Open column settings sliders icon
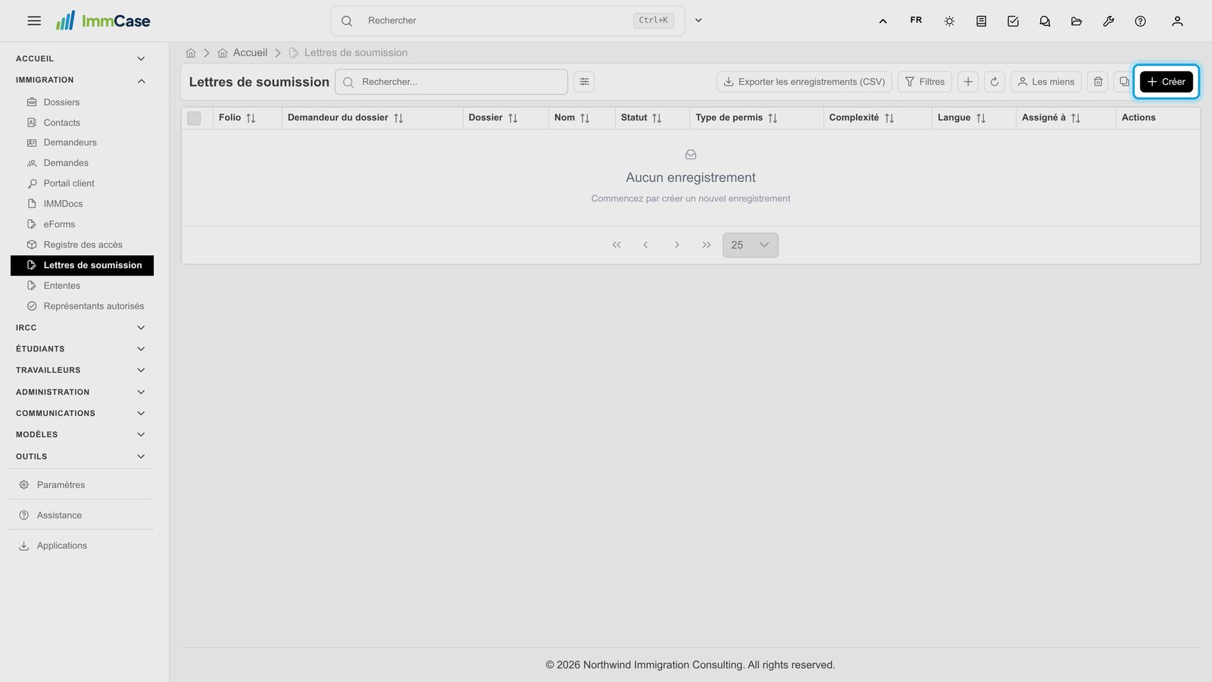Screen dimensions: 1212x682 pyautogui.click(x=584, y=82)
